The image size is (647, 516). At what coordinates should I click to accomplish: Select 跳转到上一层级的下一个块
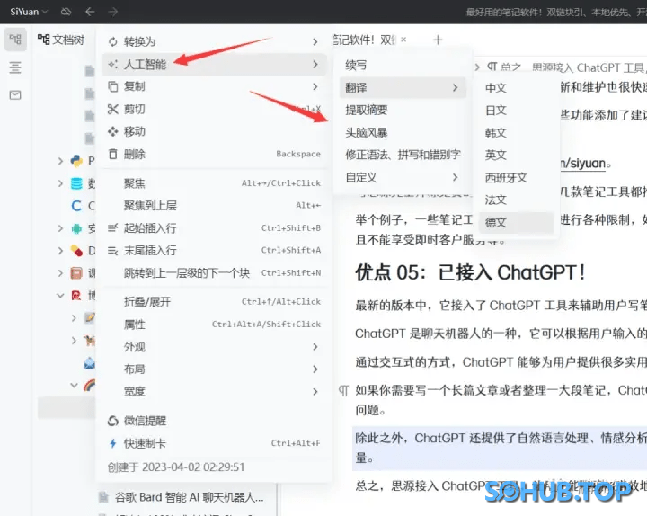[213, 273]
